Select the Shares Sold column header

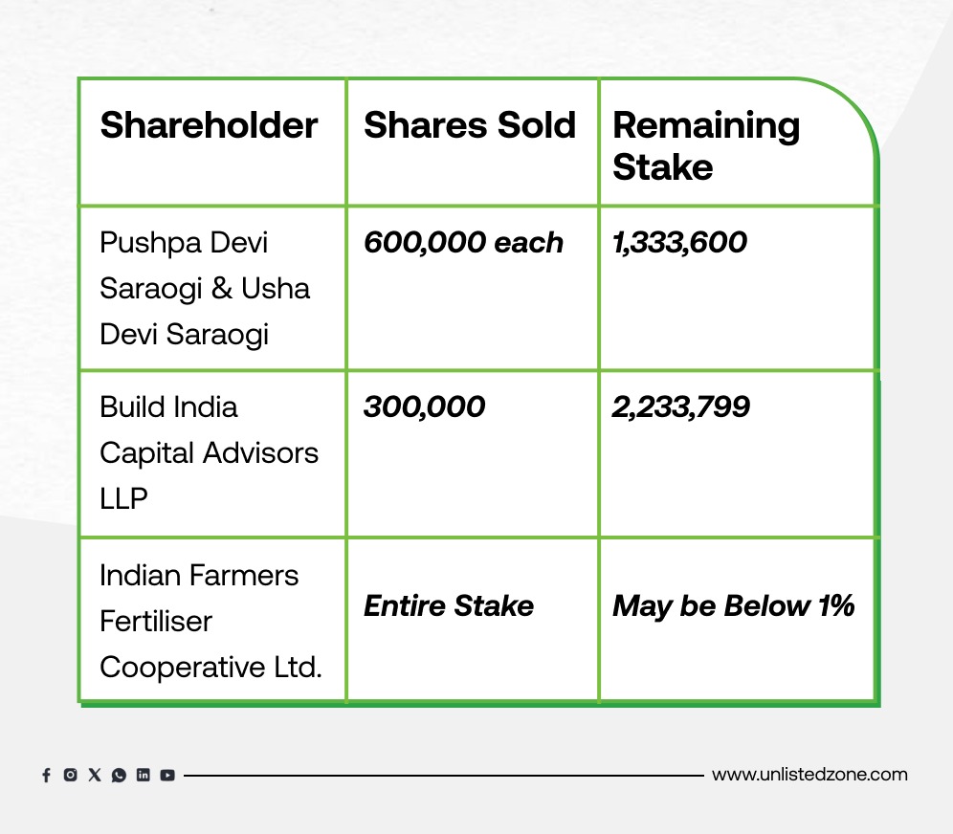coord(470,125)
